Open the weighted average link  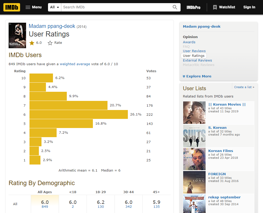75,64
